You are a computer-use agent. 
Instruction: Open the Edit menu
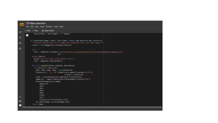pyautogui.click(x=32, y=27)
